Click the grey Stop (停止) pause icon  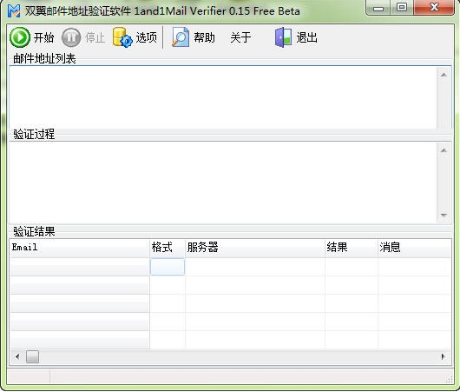coord(71,37)
